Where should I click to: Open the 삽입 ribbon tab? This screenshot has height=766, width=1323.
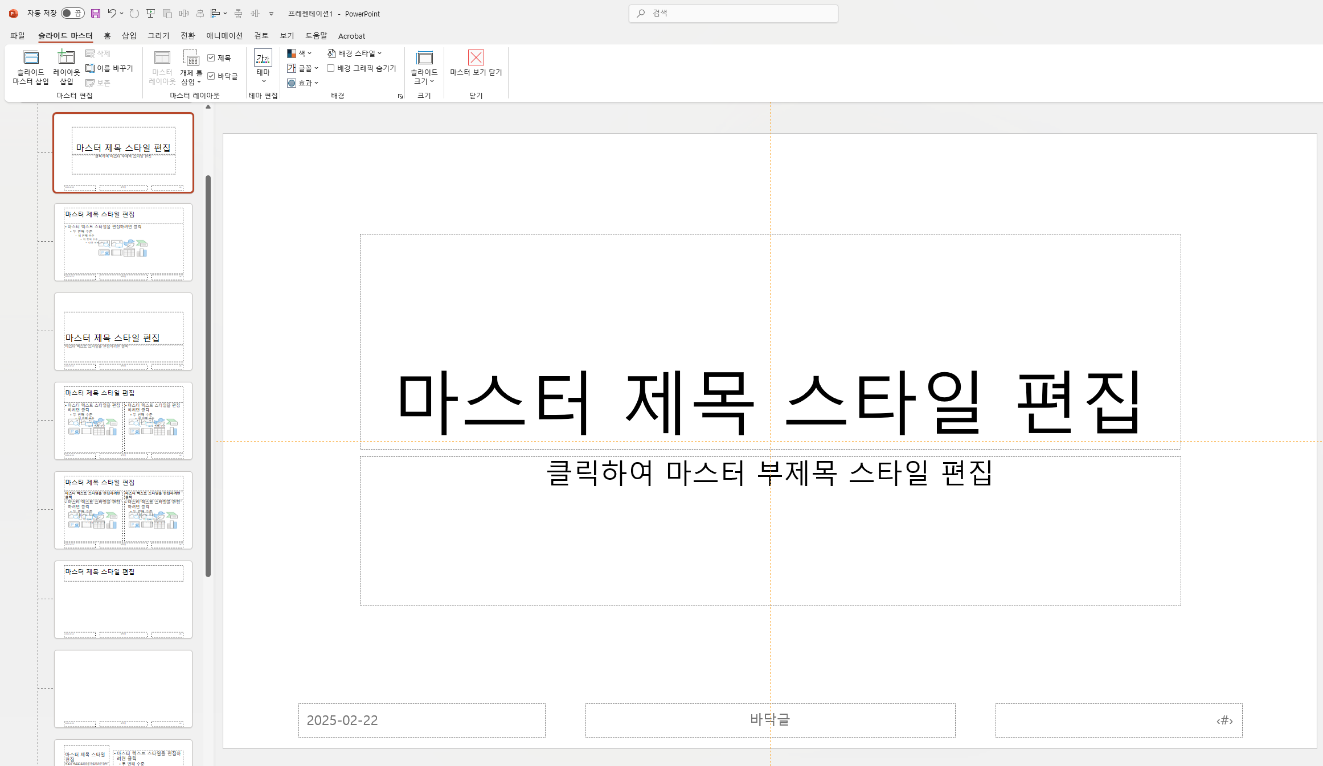coord(129,36)
